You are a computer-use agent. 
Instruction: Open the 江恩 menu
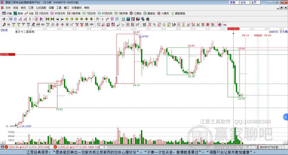click(31, 8)
